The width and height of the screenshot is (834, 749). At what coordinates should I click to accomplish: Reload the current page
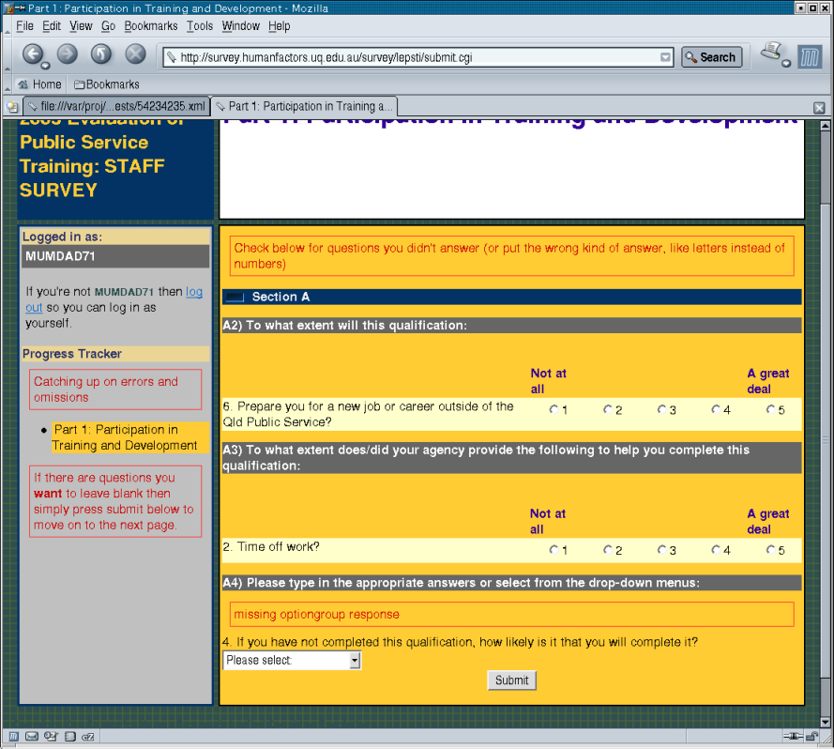point(100,54)
